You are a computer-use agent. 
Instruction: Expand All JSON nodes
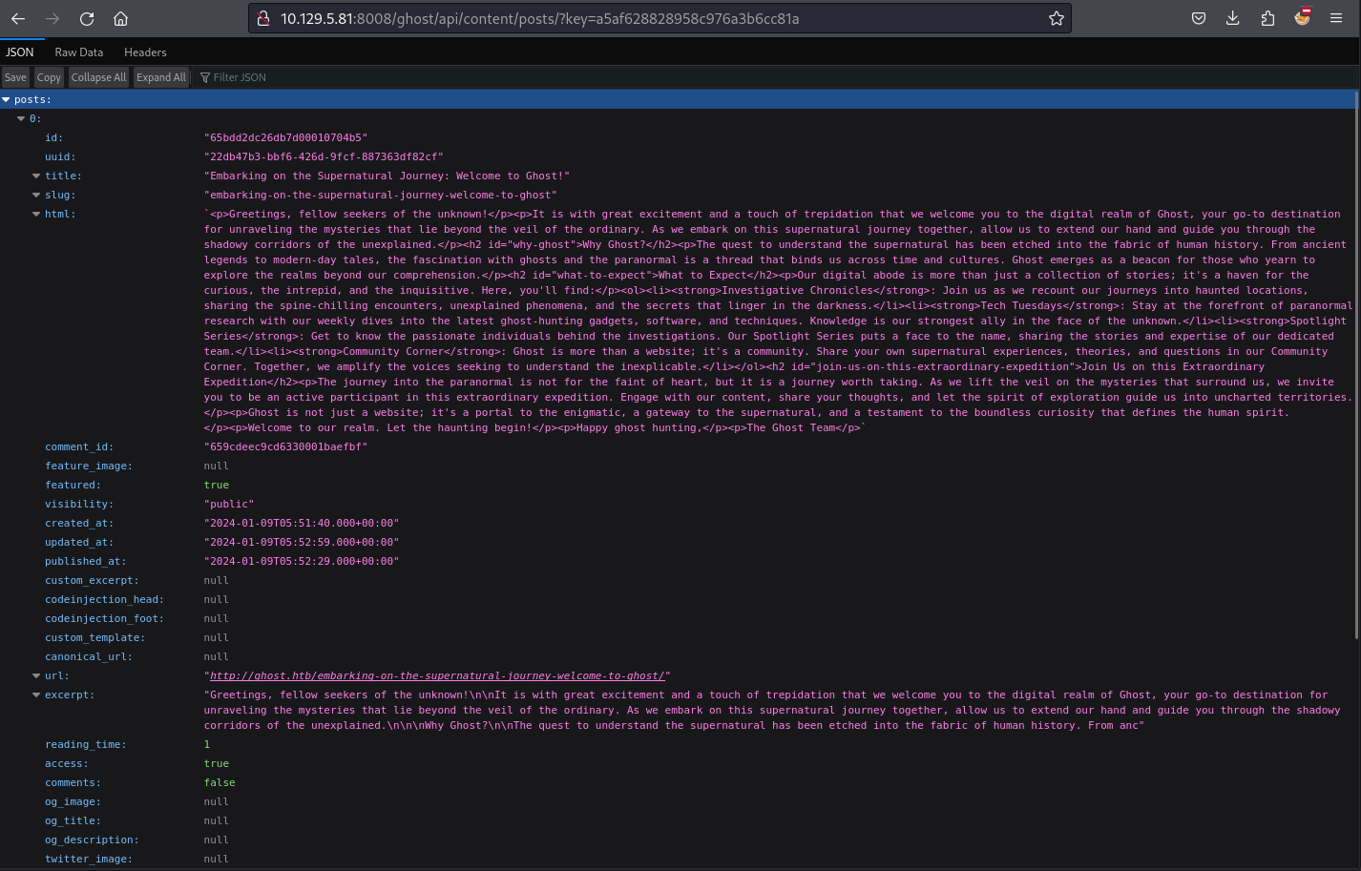(x=160, y=77)
